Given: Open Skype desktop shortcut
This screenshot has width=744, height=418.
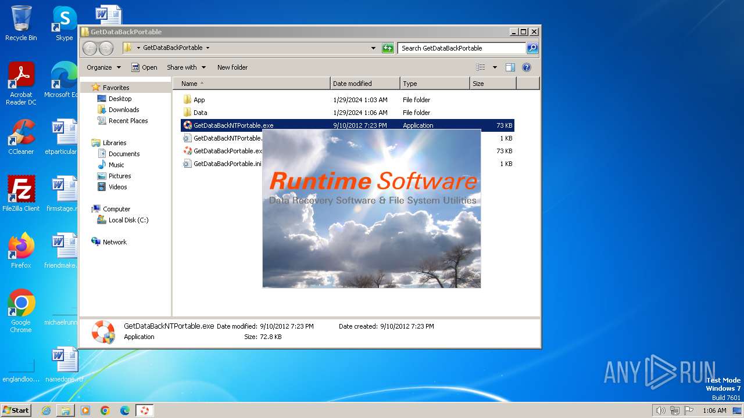Looking at the screenshot, I should click(x=64, y=23).
